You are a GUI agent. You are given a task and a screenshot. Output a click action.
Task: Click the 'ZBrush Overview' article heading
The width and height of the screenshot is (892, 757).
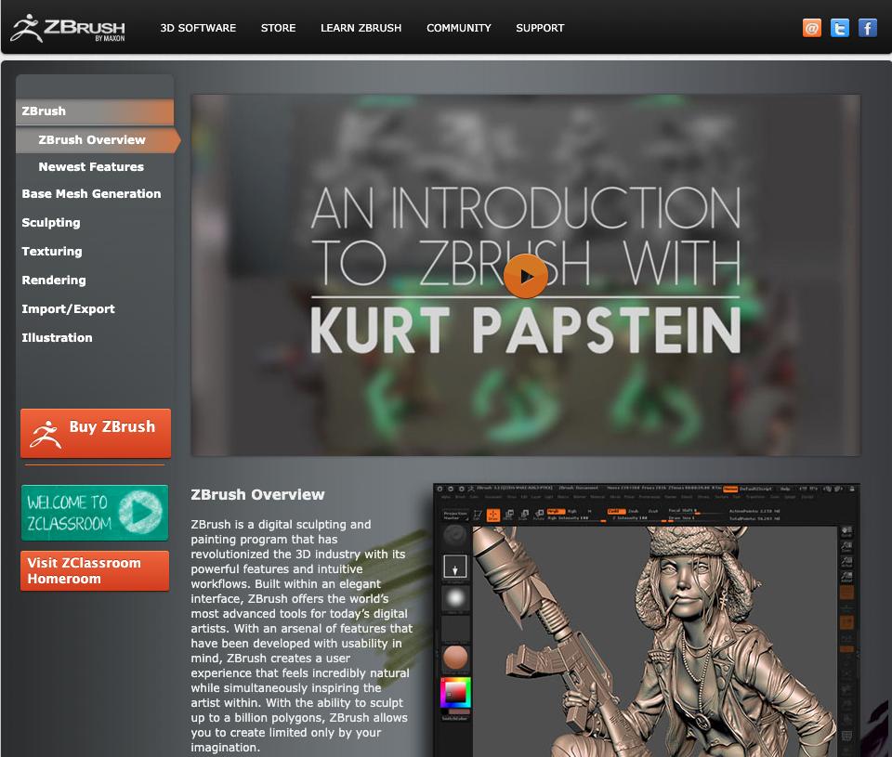tap(257, 495)
